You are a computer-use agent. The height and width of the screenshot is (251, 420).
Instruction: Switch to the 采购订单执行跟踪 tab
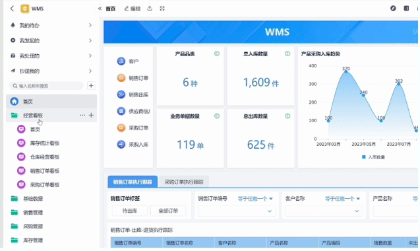coord(184,182)
